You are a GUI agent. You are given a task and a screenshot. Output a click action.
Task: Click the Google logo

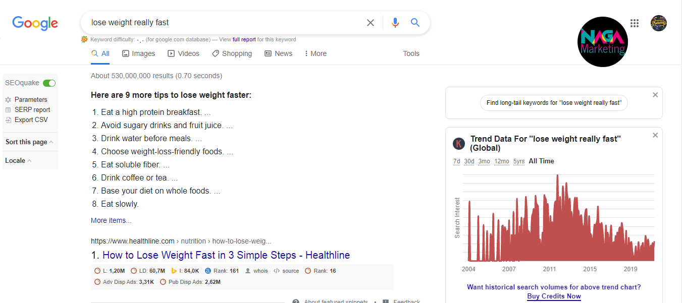click(x=35, y=23)
